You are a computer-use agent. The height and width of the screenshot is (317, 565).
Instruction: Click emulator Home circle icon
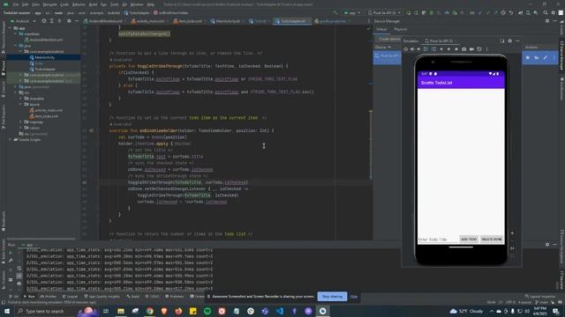(448, 49)
